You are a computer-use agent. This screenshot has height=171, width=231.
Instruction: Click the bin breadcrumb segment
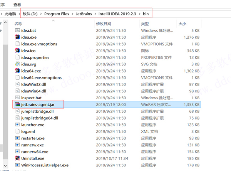click(146, 14)
